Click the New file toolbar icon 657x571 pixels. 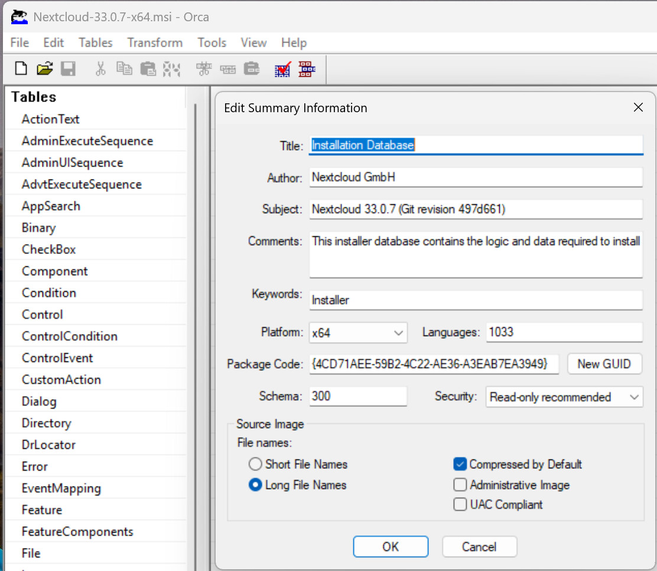click(21, 68)
